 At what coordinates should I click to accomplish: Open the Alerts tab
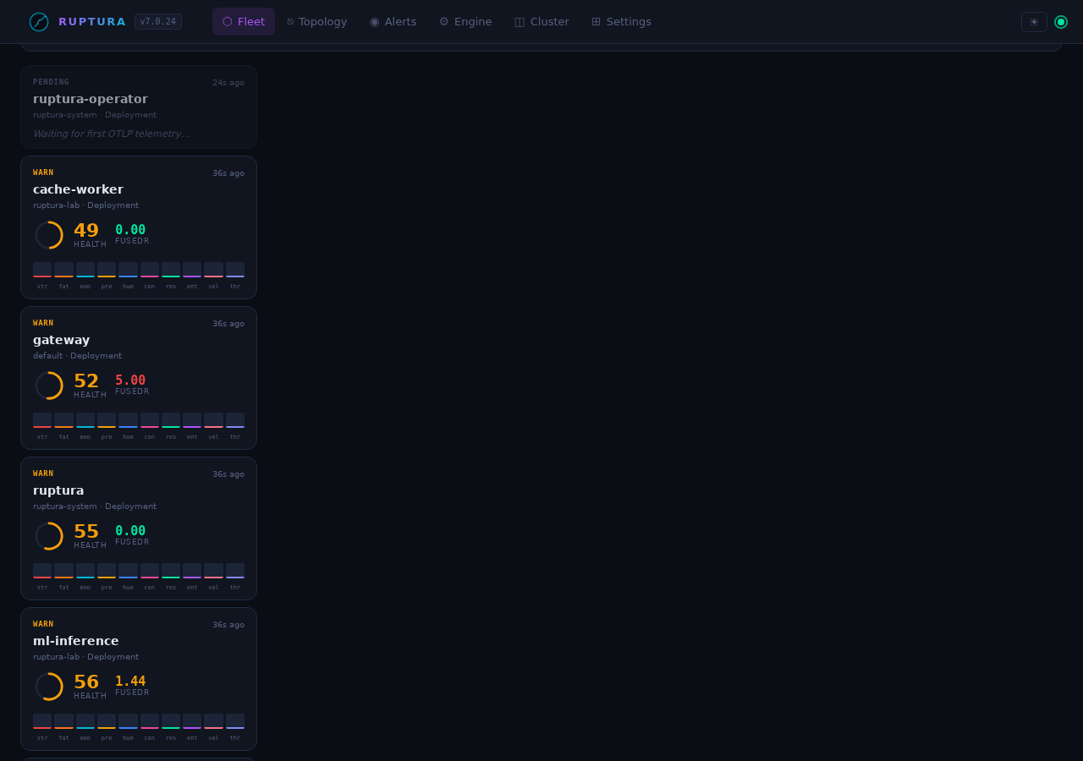pyautogui.click(x=393, y=22)
